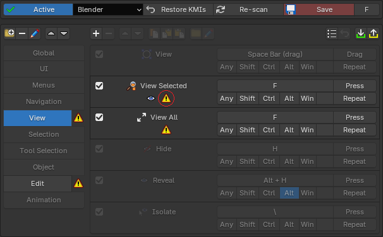Click the View Selected magnifier icon
The height and width of the screenshot is (237, 383).
(x=131, y=86)
